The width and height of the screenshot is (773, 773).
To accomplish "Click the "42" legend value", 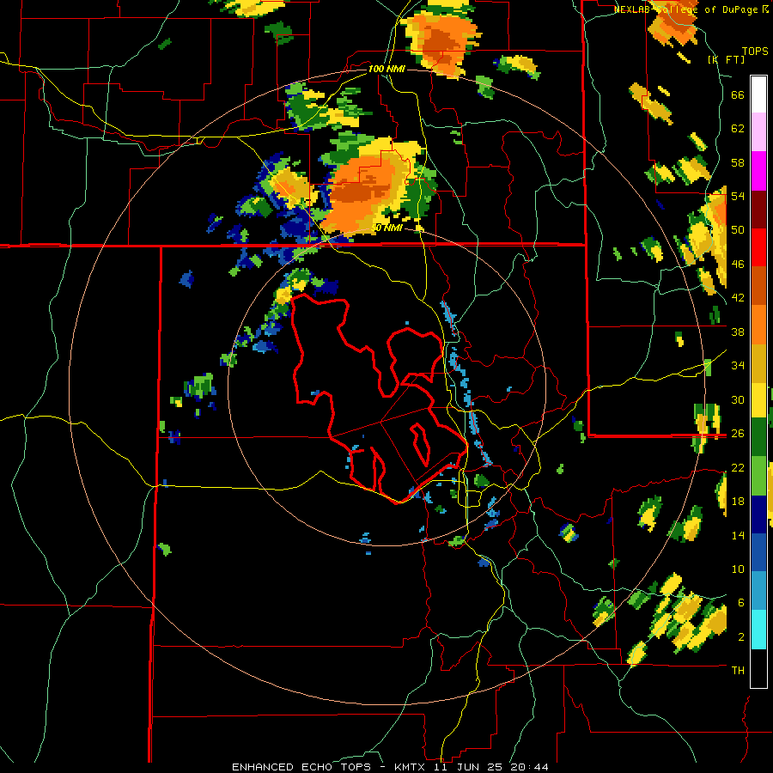I will click(x=738, y=298).
